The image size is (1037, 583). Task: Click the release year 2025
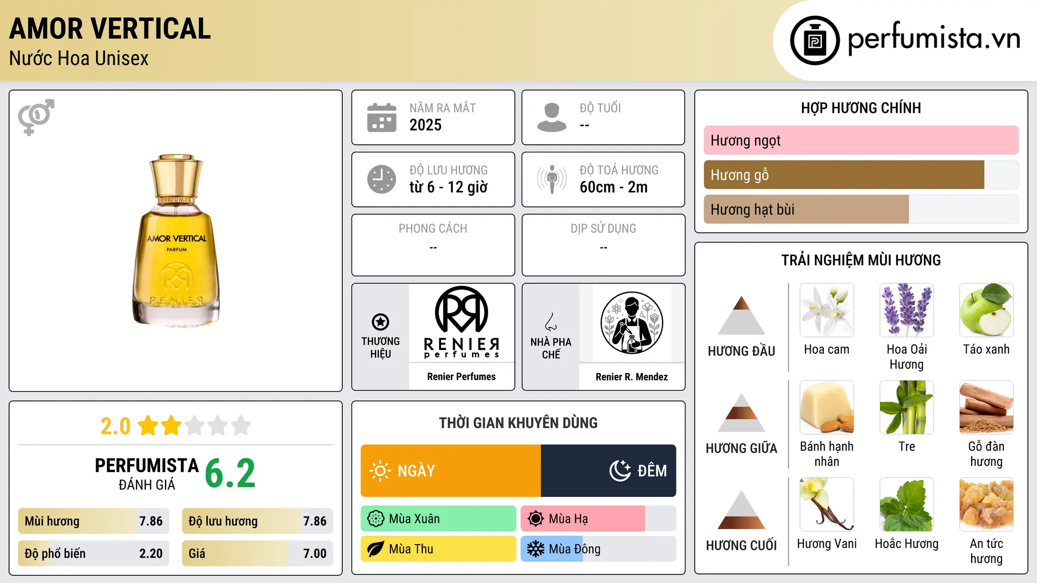coord(425,125)
